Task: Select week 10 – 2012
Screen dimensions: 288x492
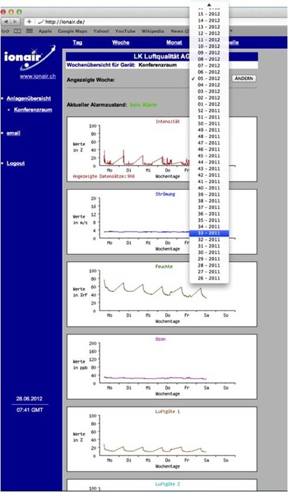Action: coord(209,46)
